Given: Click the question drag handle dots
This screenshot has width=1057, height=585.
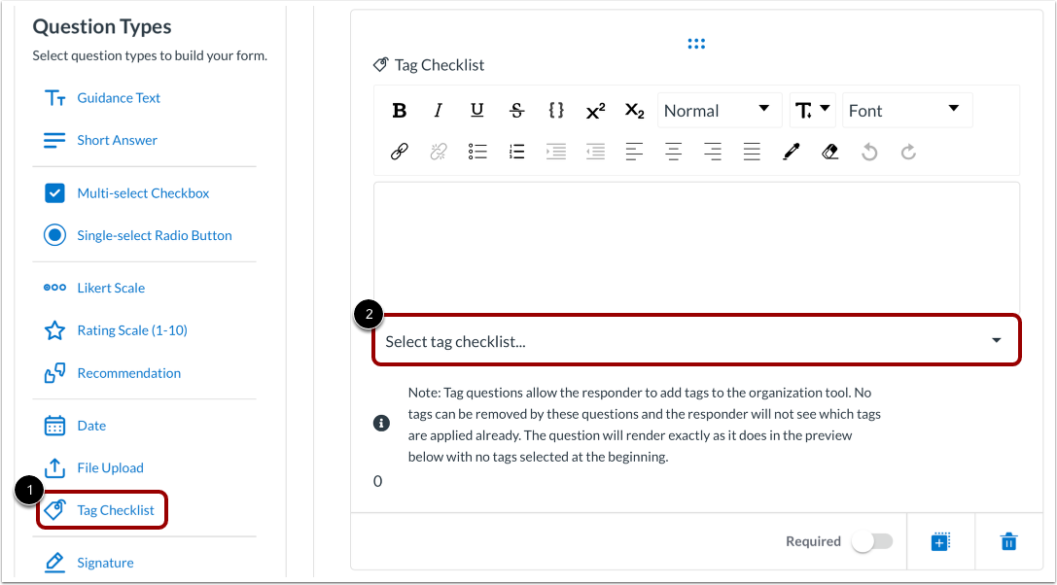Looking at the screenshot, I should (x=696, y=43).
